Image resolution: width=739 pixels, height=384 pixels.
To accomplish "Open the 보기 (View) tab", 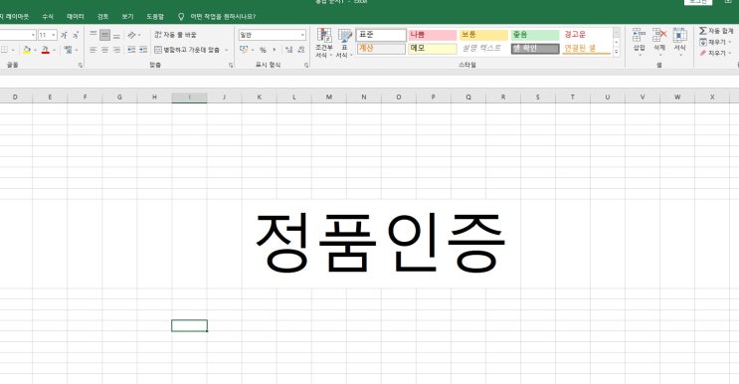I will [x=127, y=17].
